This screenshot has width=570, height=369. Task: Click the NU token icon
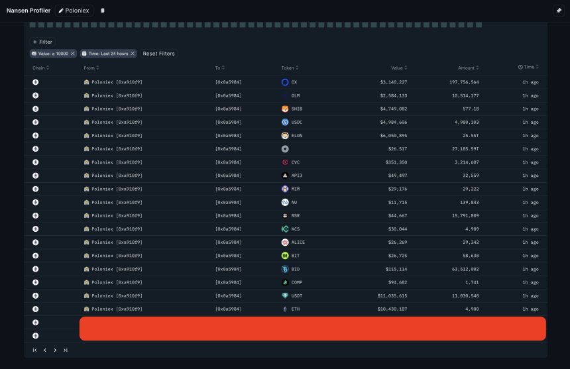click(x=285, y=202)
